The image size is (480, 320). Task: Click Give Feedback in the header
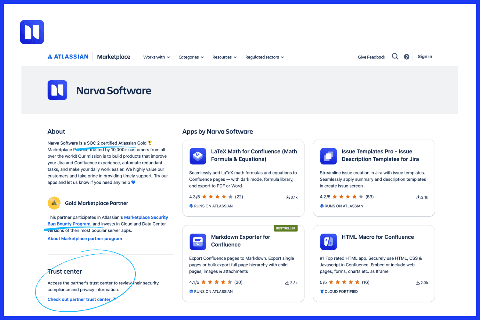coord(372,57)
